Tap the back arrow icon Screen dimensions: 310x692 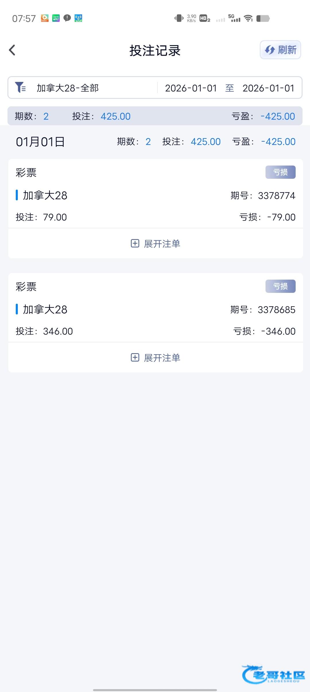tap(12, 50)
